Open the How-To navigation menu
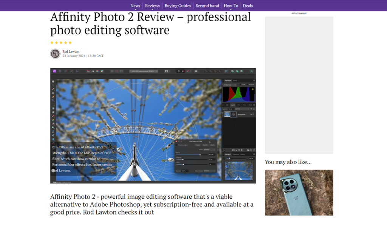Image resolution: width=387 pixels, height=227 pixels. (x=231, y=6)
